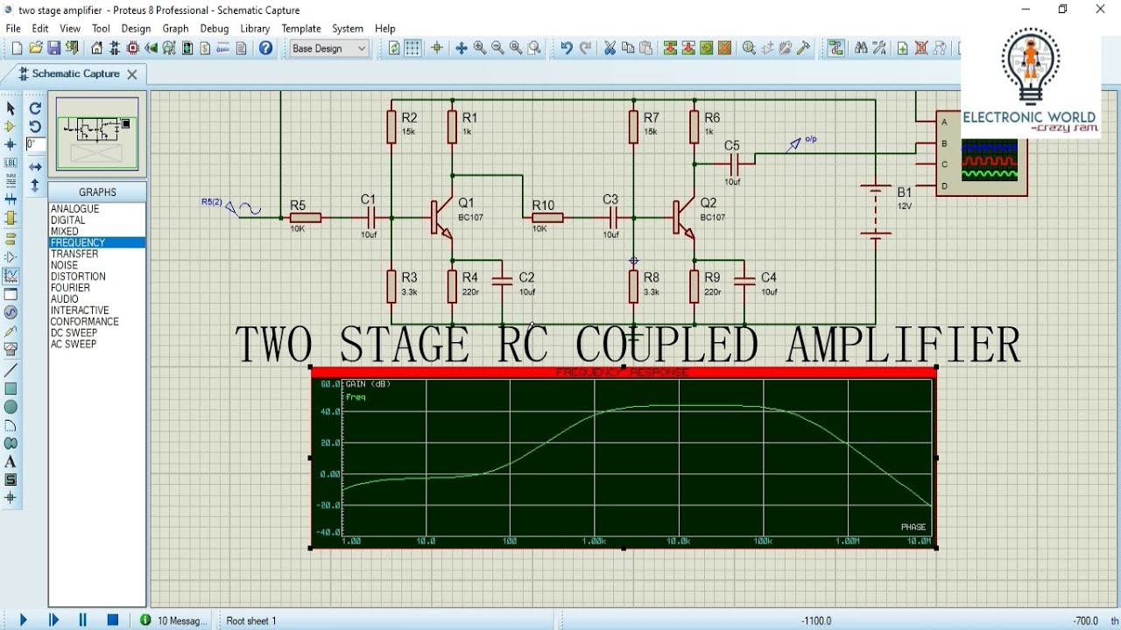Select FREQUENCY in the GRAPHS list
The width and height of the screenshot is (1121, 630).
tap(97, 242)
